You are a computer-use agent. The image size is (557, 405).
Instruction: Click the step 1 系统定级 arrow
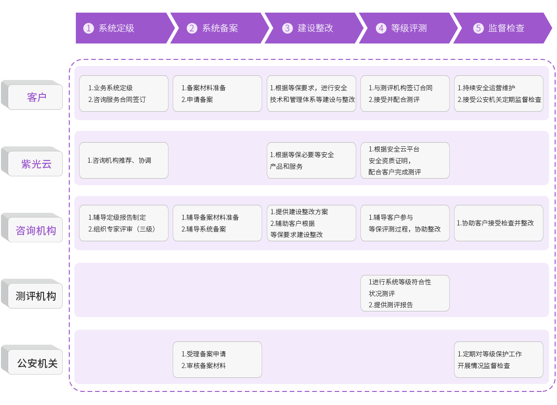(125, 28)
